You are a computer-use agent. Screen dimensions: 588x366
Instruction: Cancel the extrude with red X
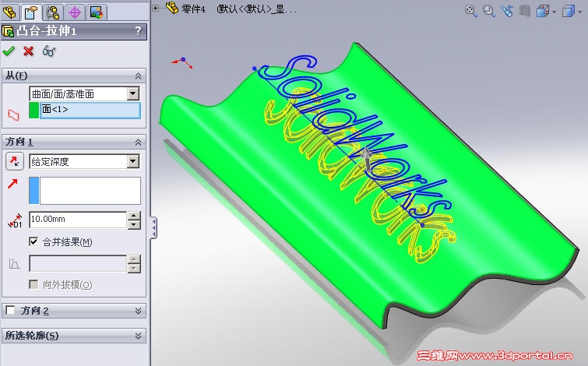tap(28, 51)
